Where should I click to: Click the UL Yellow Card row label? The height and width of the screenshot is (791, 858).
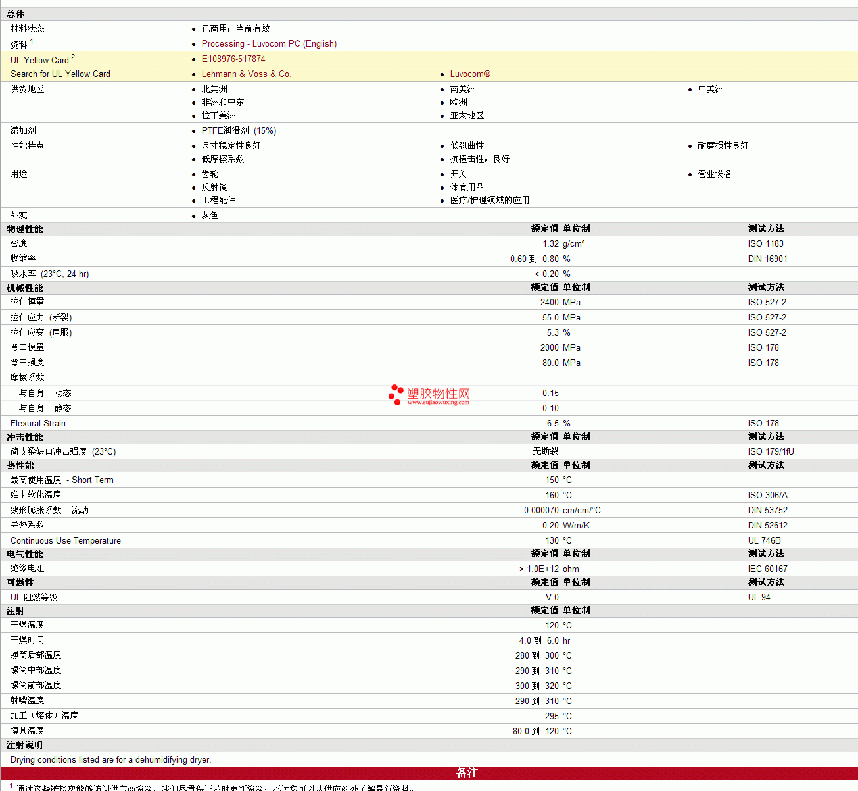(x=43, y=59)
